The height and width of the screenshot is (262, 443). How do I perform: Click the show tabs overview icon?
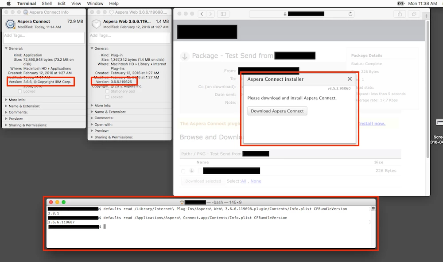coord(414,14)
